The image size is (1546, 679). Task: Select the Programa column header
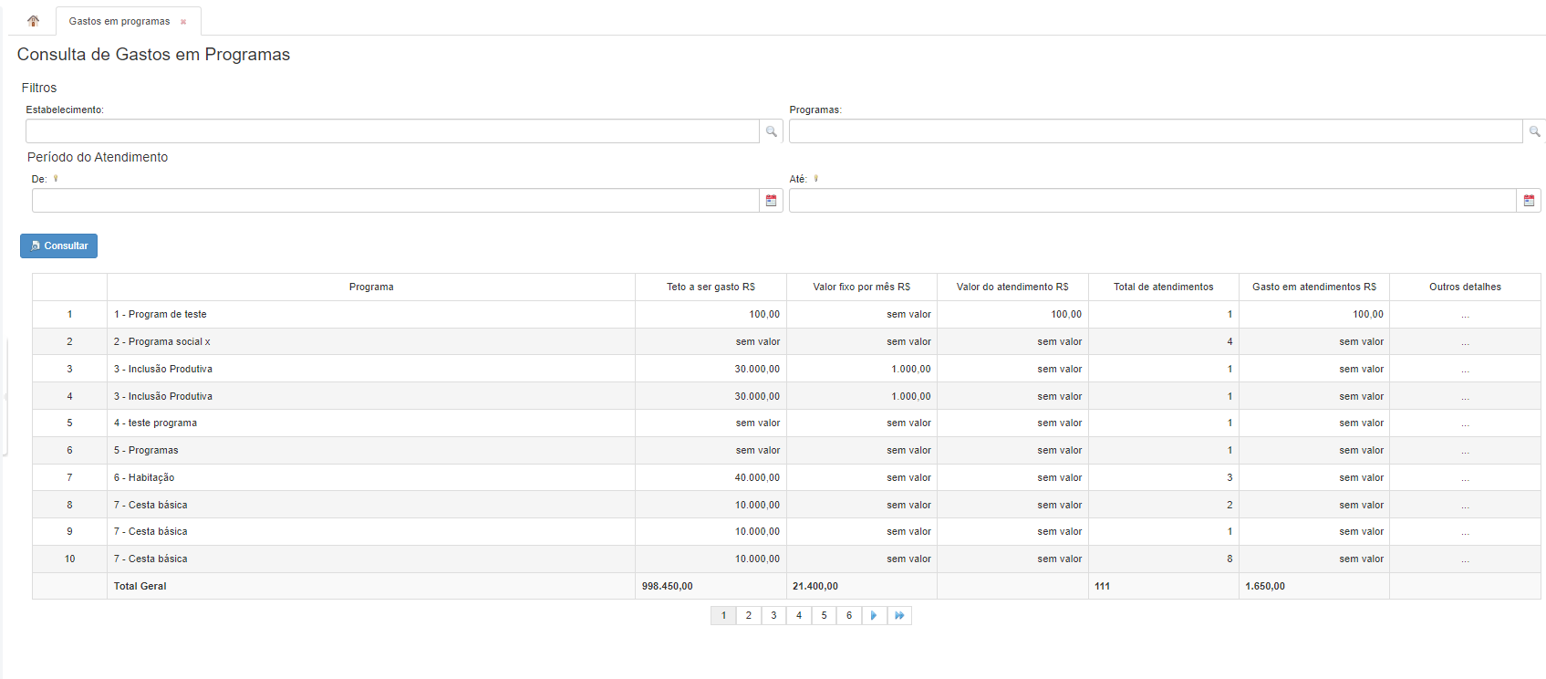point(371,287)
